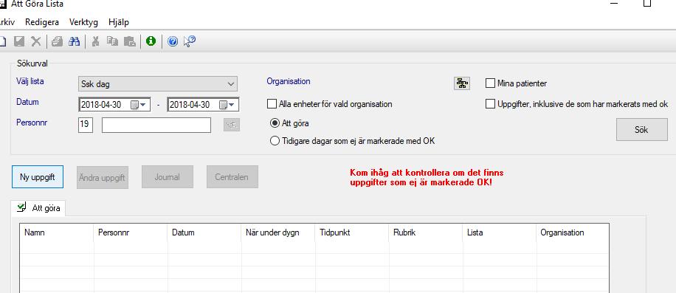Click the Namn column header
Viewport: 676px width, 293px height.
click(x=57, y=232)
